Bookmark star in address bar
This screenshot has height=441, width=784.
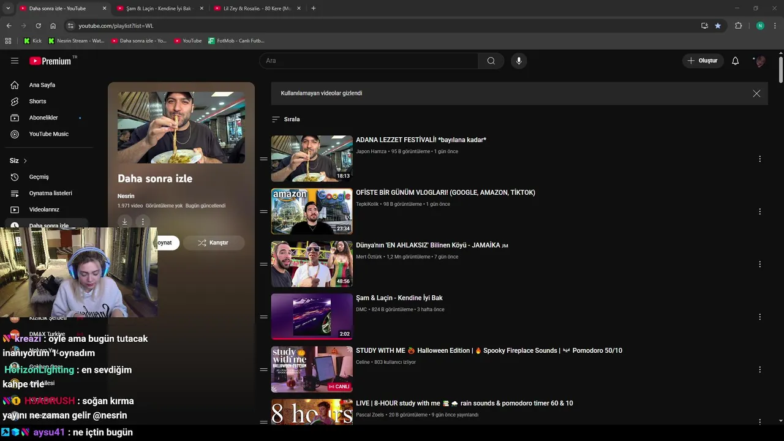(x=718, y=26)
